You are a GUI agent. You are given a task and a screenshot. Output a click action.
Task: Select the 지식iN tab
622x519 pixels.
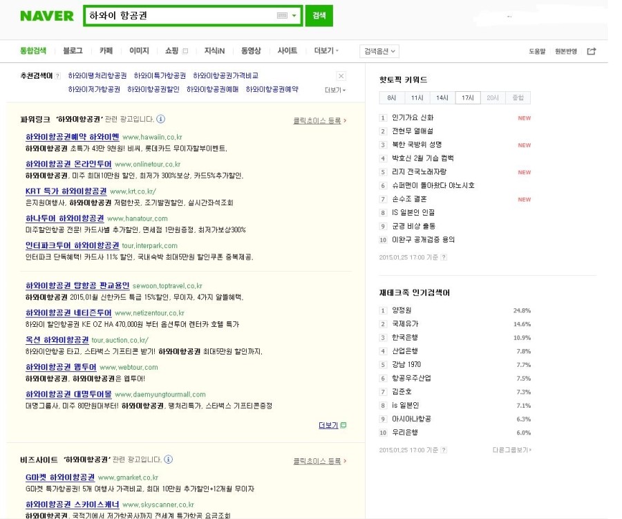tap(215, 50)
